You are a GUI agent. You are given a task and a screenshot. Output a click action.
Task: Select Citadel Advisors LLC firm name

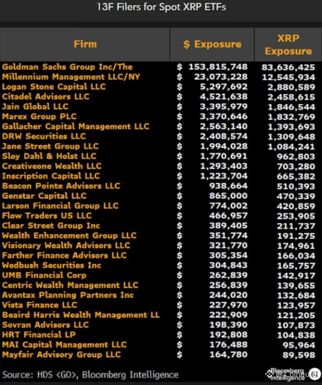[x=46, y=96]
